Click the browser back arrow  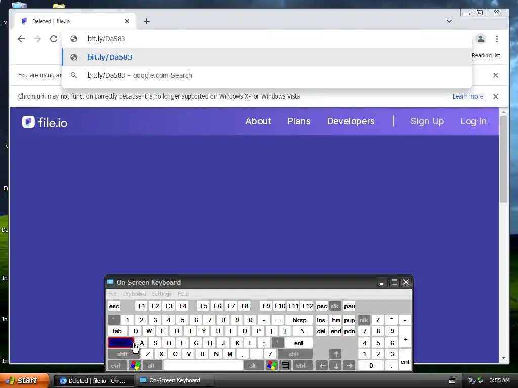pyautogui.click(x=21, y=39)
